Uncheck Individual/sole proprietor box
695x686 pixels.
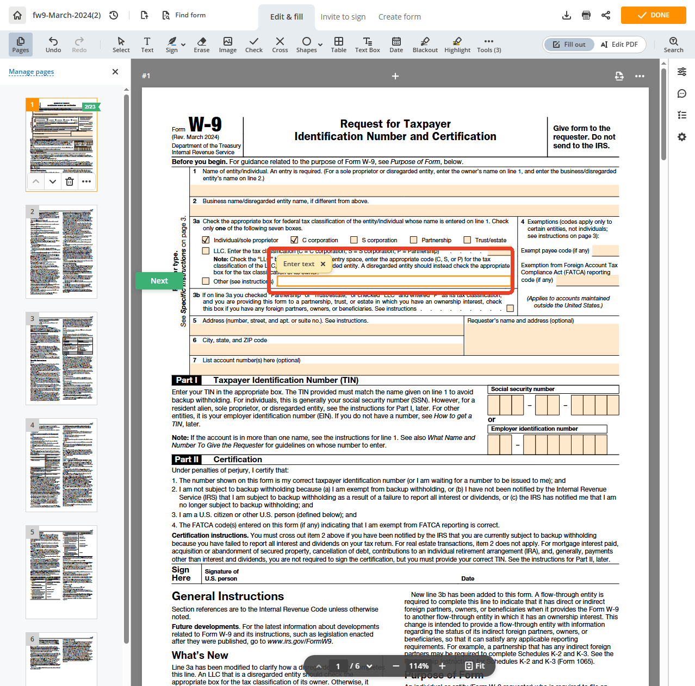206,240
